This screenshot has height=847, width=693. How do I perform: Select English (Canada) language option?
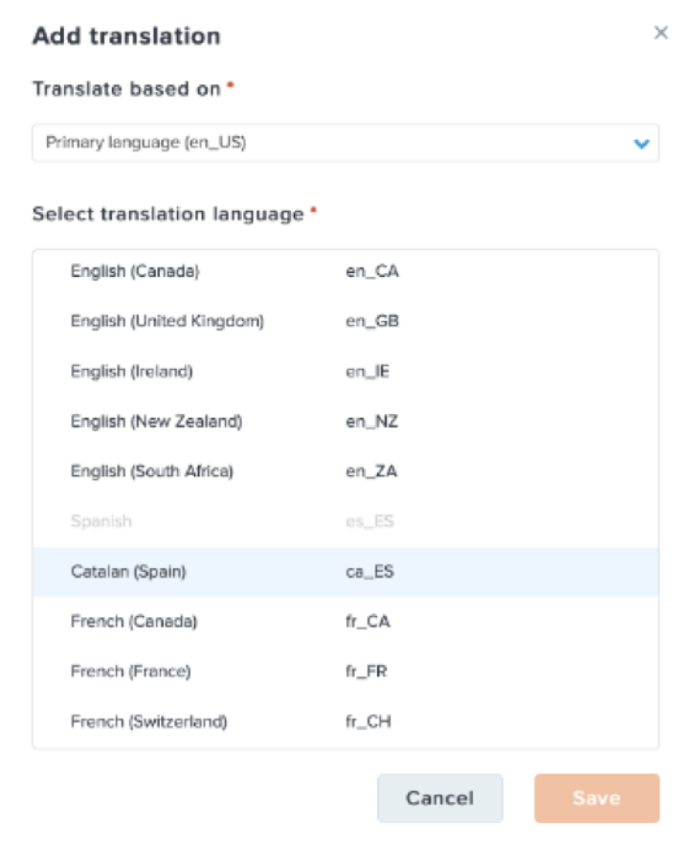coord(135,271)
